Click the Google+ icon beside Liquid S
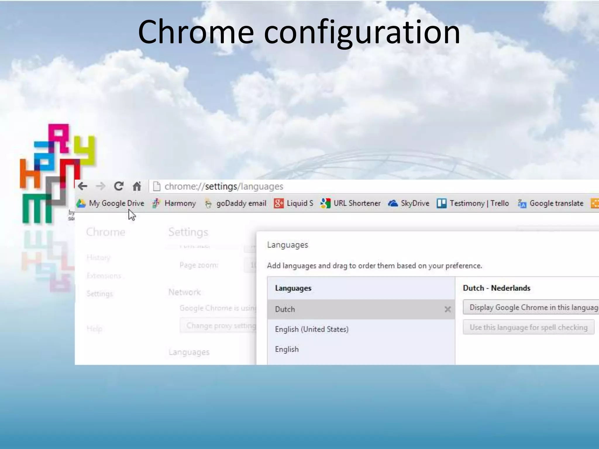Image resolution: width=599 pixels, height=449 pixels. [x=279, y=203]
